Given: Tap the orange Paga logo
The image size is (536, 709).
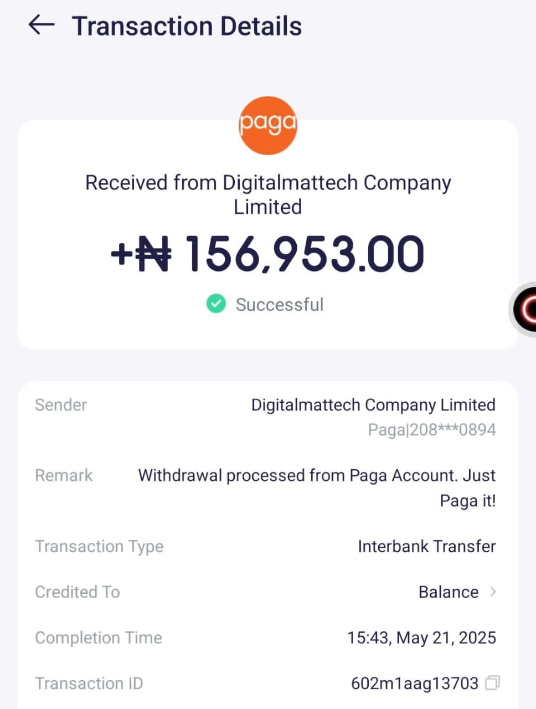Looking at the screenshot, I should [268, 125].
